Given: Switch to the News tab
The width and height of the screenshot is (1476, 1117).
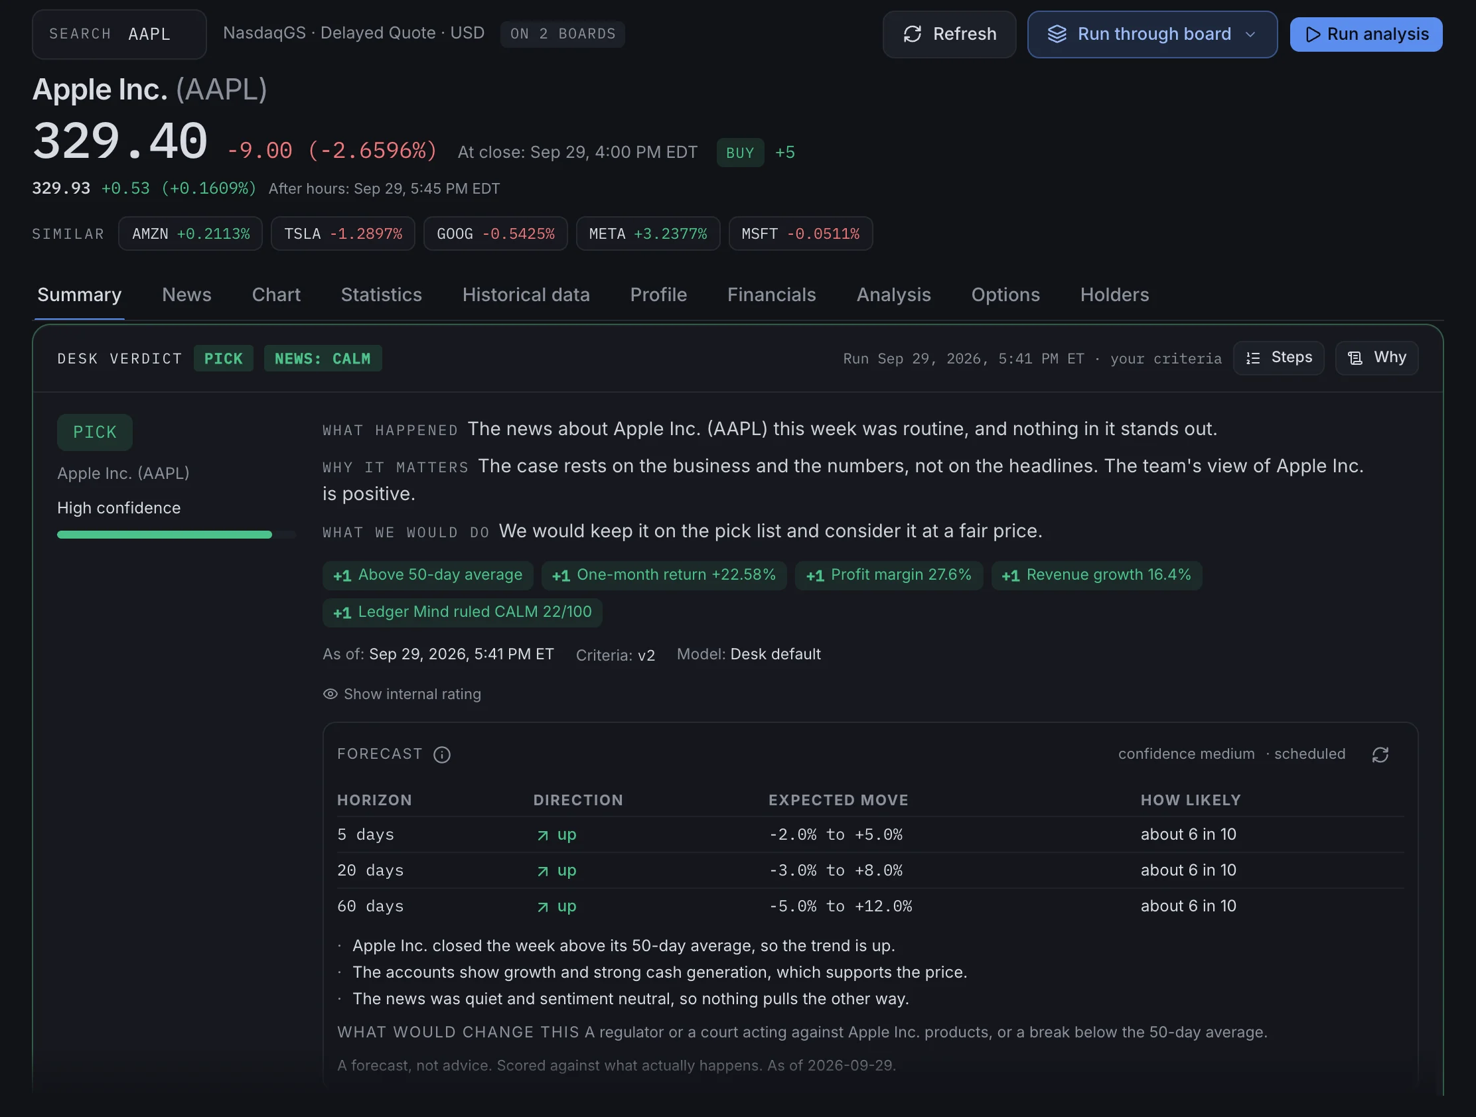Looking at the screenshot, I should [x=187, y=295].
